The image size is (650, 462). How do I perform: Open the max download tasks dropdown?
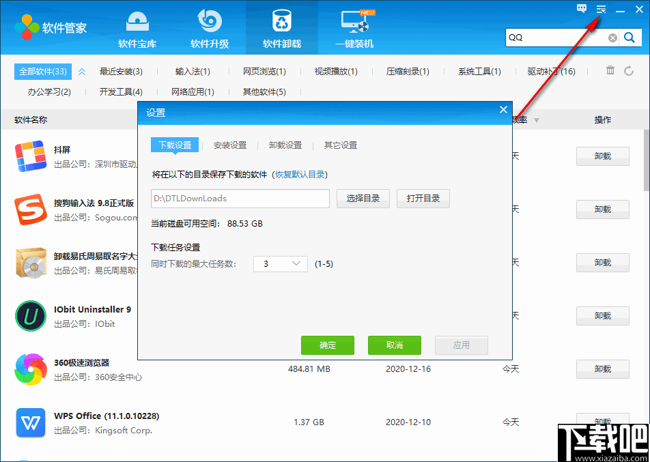point(280,263)
